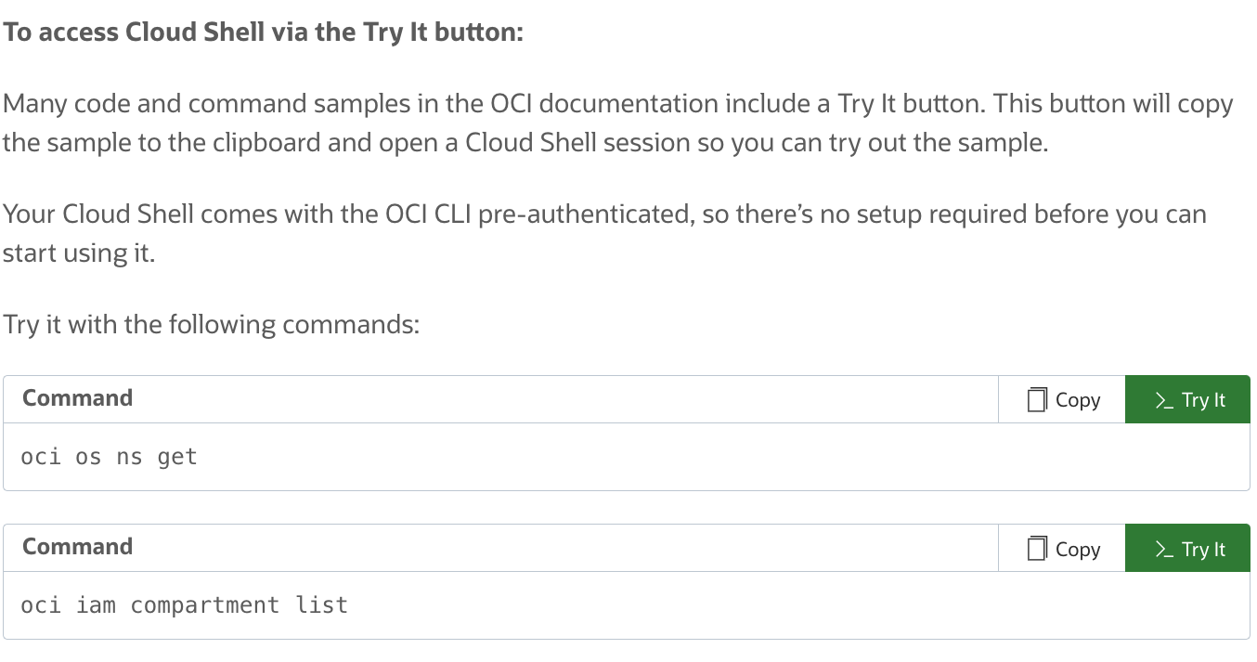Image resolution: width=1257 pixels, height=662 pixels.
Task: Click the code text oci iam compartment list
Action: [x=184, y=605]
